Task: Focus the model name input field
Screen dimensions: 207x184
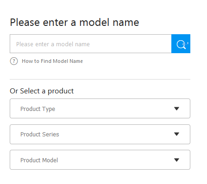Action: pos(91,43)
